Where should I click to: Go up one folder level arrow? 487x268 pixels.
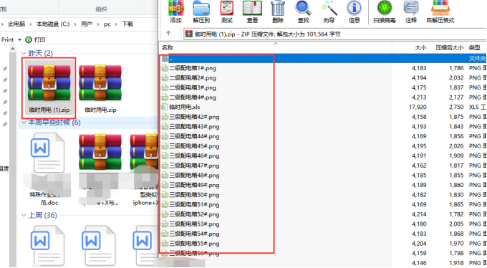click(168, 33)
